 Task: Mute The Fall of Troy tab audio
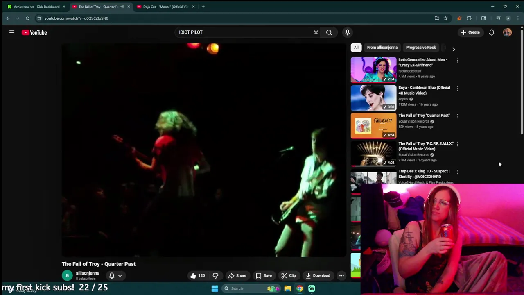pos(122,7)
